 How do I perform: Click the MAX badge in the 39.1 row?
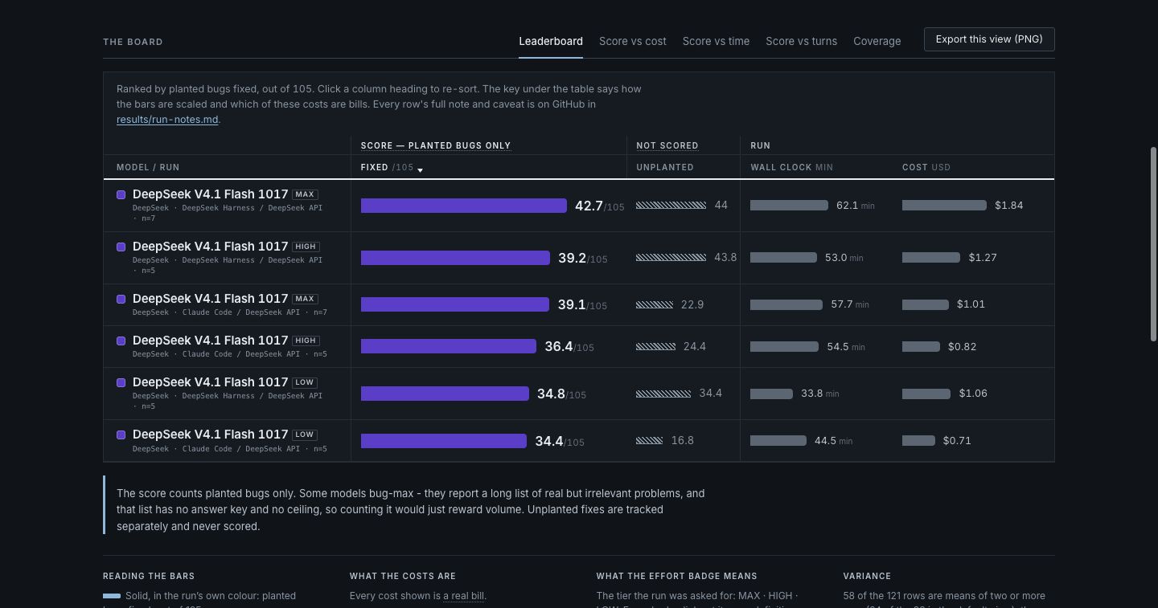click(x=305, y=299)
